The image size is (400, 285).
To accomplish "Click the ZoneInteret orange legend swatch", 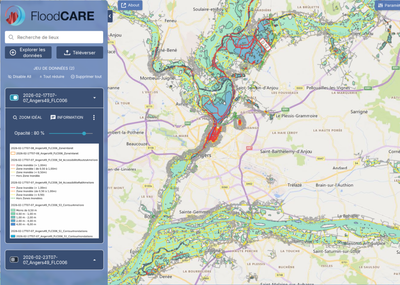I will pos(13,153).
